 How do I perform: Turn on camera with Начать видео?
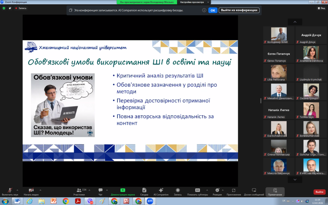tap(31, 191)
